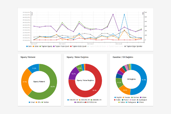Toggle the green ANKARA legend entry
Image resolution: width=171 pixels, height=114 pixels.
tap(96, 100)
